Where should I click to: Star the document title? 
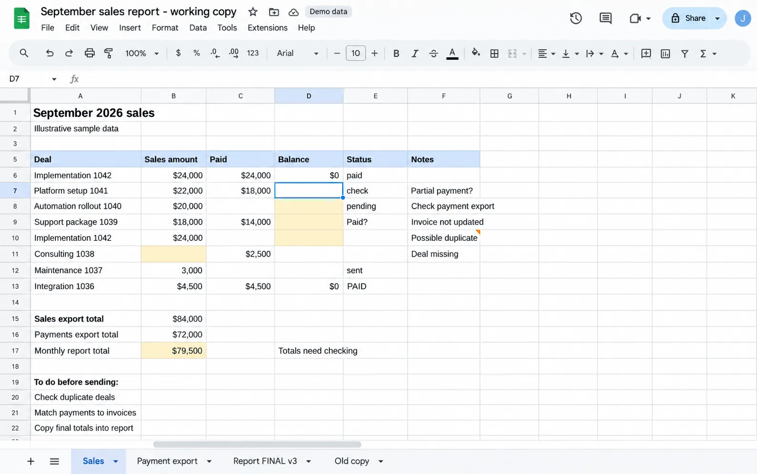253,12
